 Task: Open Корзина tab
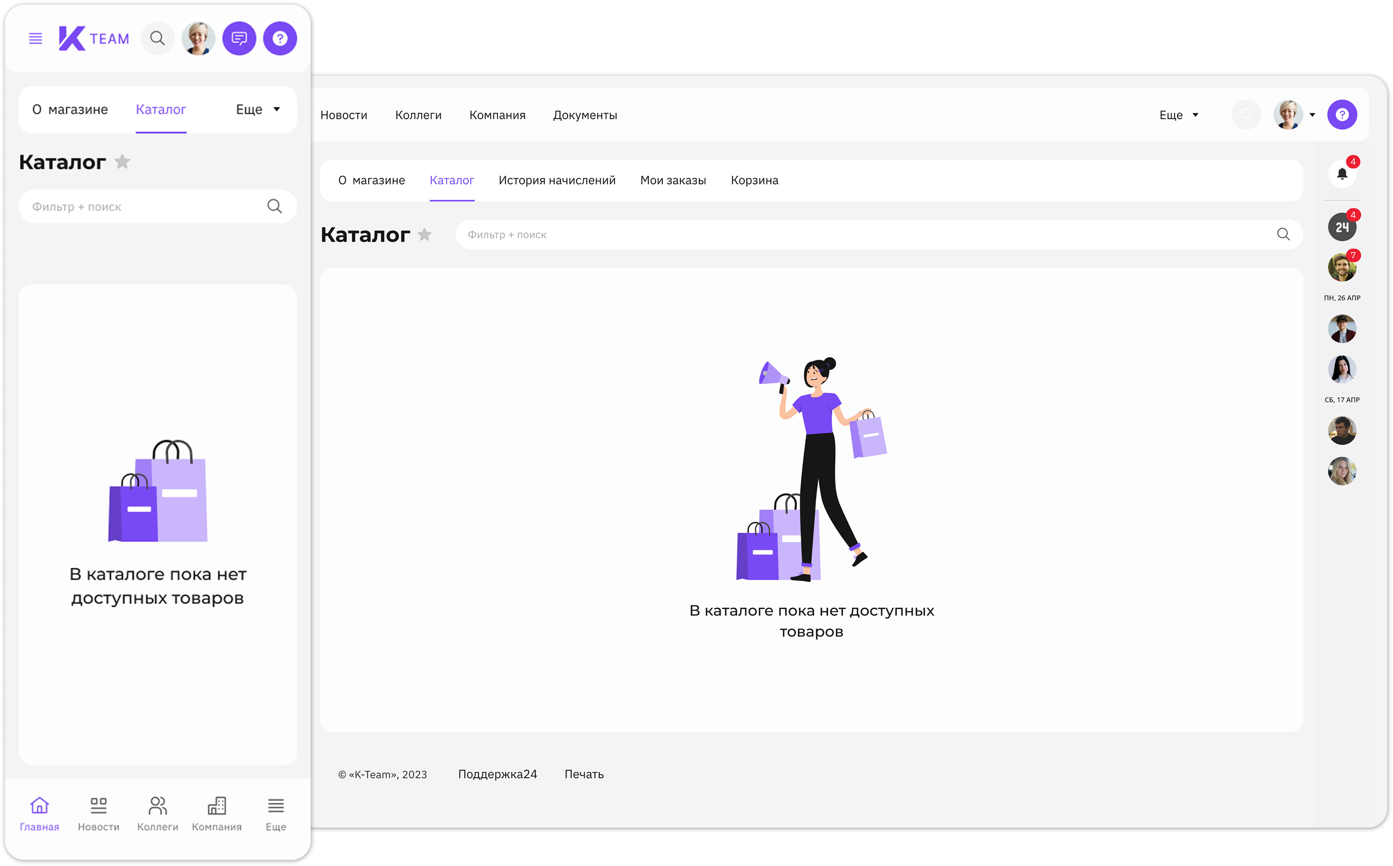755,180
